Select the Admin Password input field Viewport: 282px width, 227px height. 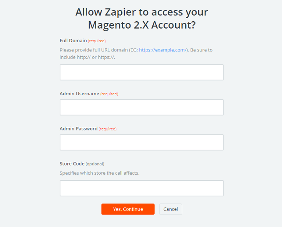click(x=141, y=142)
